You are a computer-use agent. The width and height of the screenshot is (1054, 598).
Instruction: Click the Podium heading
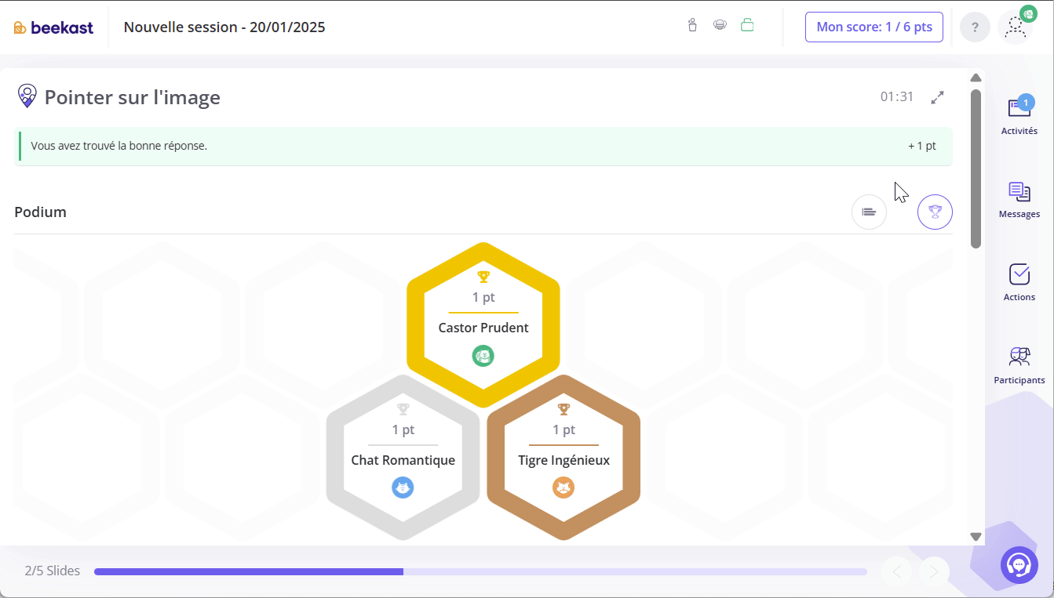[40, 212]
